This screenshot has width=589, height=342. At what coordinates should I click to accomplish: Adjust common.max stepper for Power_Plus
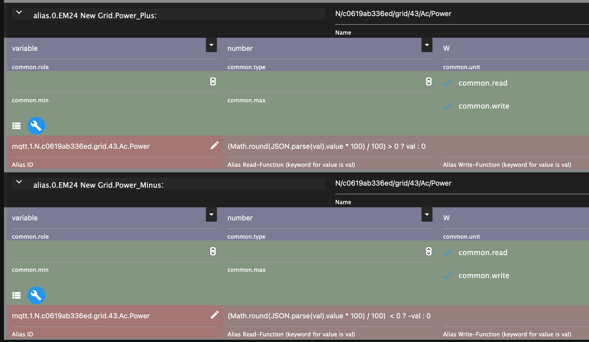428,82
